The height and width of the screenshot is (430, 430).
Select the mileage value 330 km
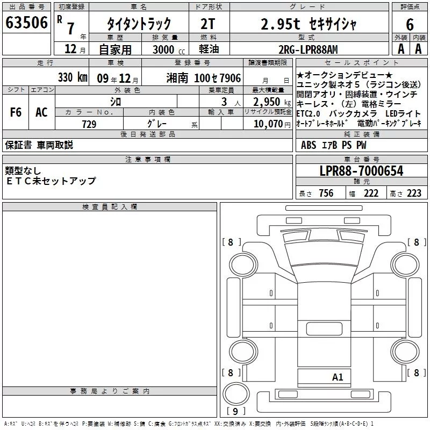72,77
